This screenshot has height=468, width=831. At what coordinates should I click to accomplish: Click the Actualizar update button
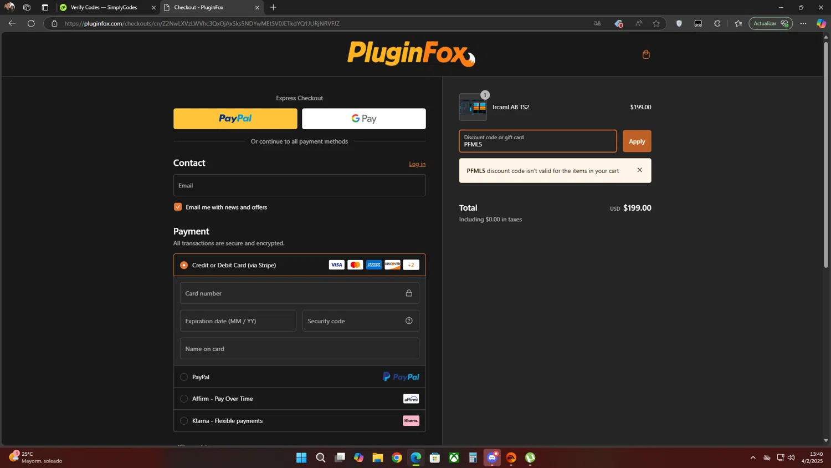(x=771, y=23)
